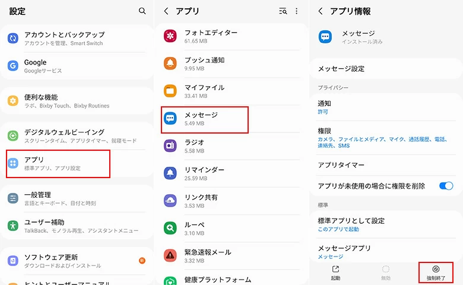Select リンク共有 3.53 MB
The image size is (463, 285).
click(x=231, y=201)
